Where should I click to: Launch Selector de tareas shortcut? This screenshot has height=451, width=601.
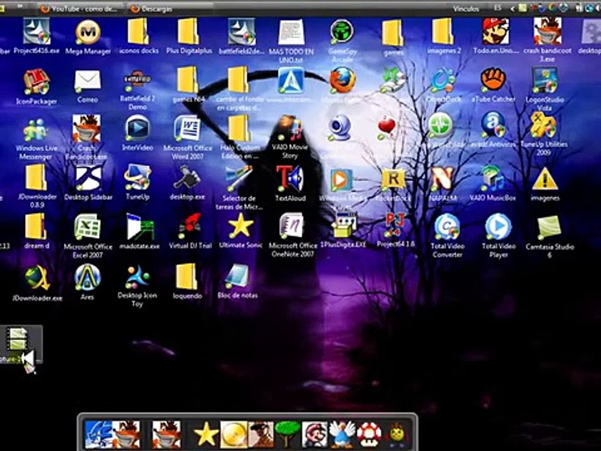coord(239,179)
